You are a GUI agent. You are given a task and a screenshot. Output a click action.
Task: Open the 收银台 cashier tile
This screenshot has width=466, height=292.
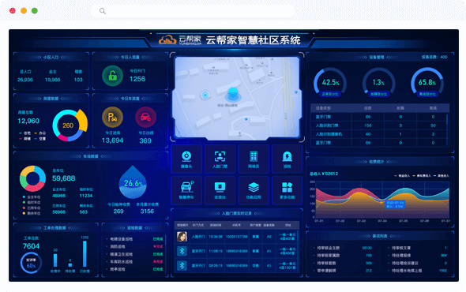(x=220, y=190)
